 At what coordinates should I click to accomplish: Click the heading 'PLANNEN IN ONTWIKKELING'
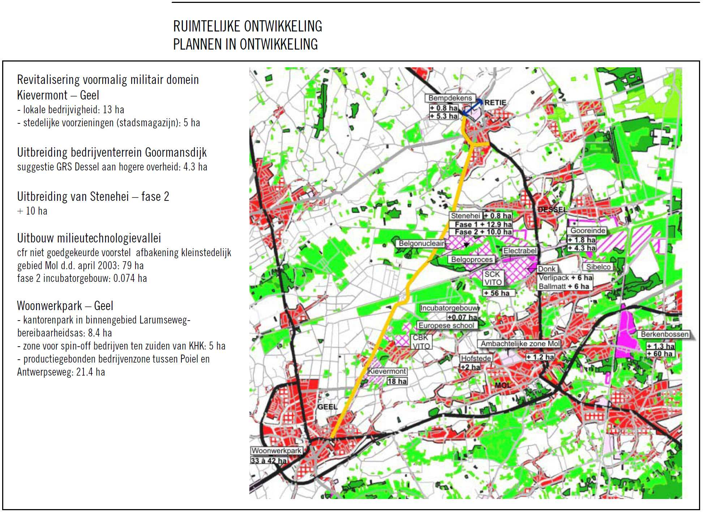[245, 44]
